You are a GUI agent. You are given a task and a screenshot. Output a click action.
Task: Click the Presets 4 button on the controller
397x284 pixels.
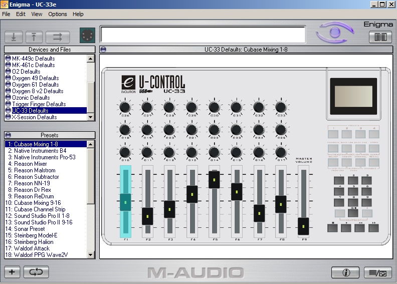click(374, 134)
